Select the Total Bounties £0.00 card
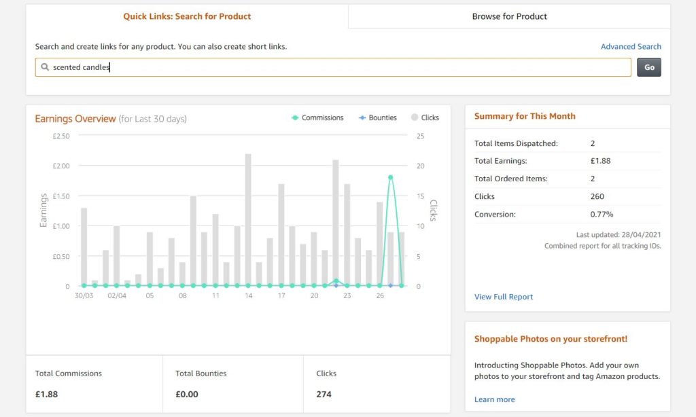Viewport: 696px width, 417px height. coord(233,384)
